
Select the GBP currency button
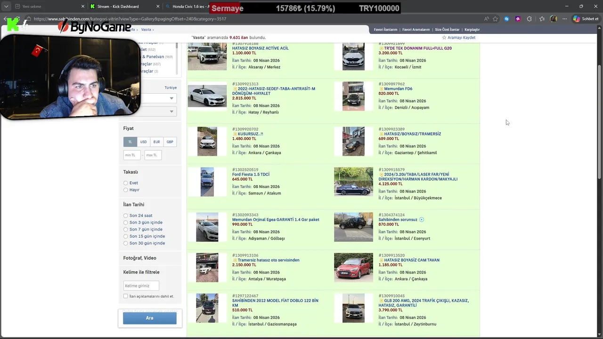pos(170,142)
